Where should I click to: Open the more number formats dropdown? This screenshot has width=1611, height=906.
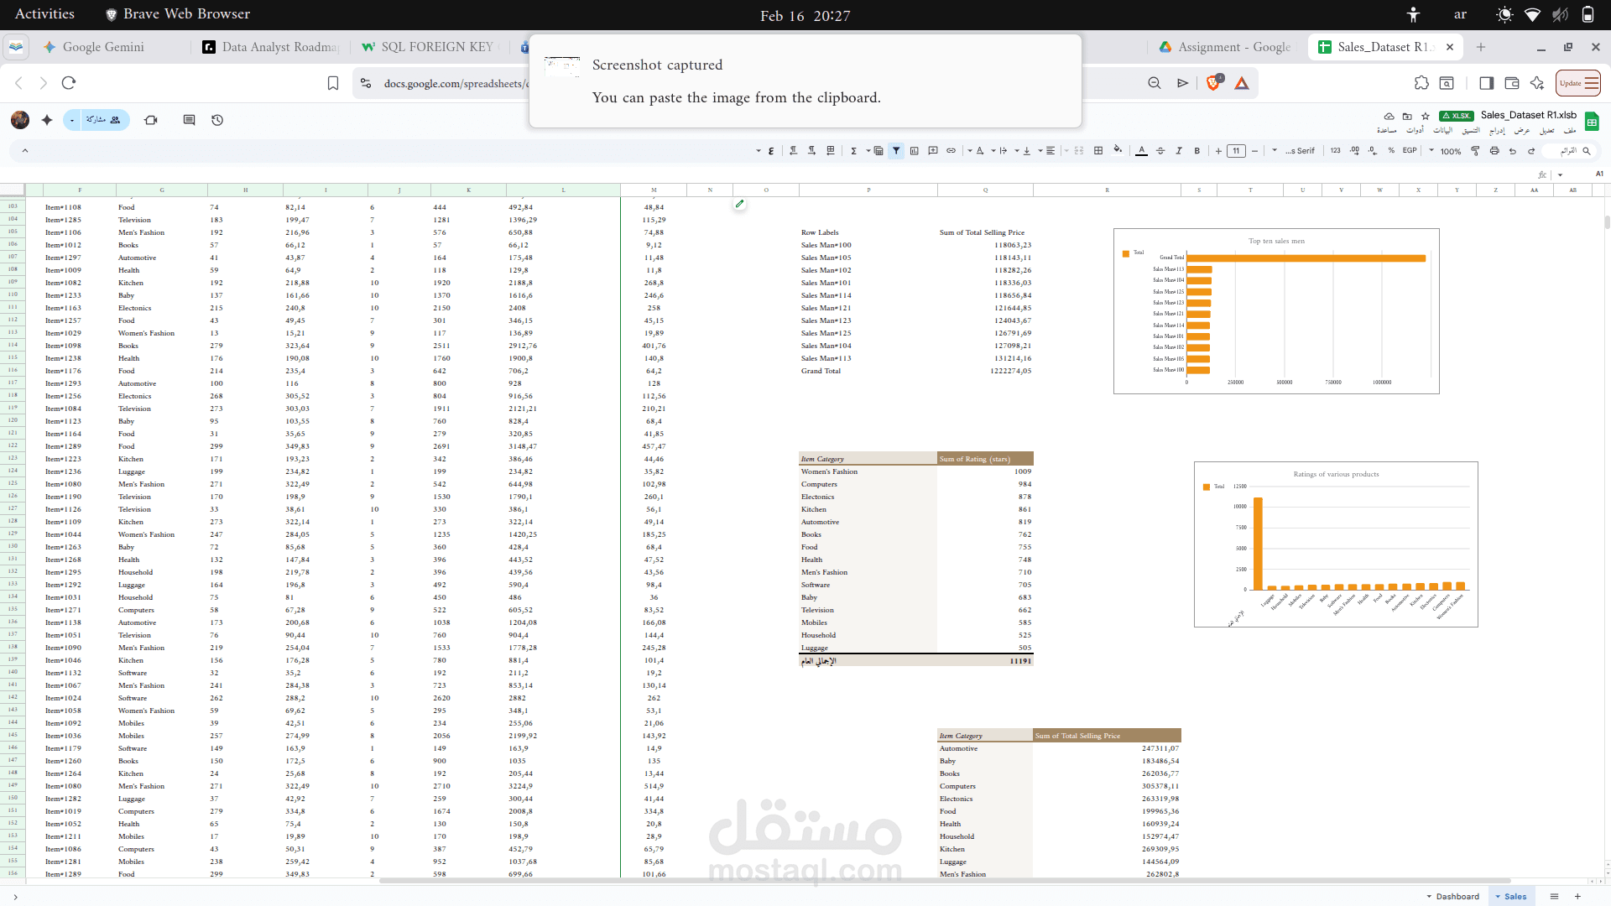point(1335,151)
